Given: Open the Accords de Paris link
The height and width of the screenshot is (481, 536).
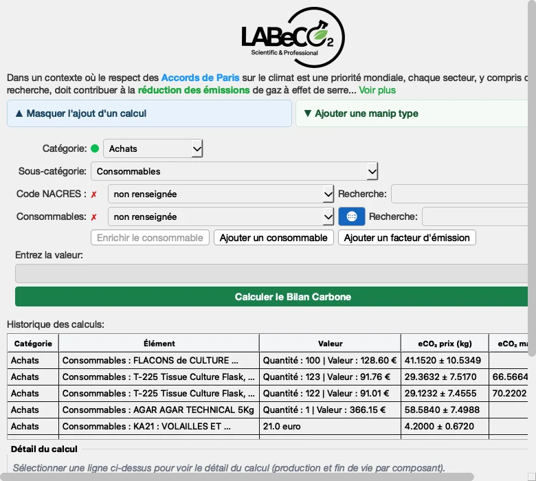Looking at the screenshot, I should pyautogui.click(x=201, y=78).
